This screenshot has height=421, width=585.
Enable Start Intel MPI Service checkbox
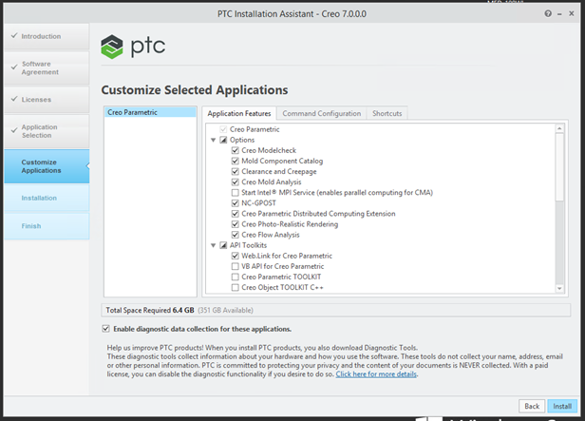(236, 193)
